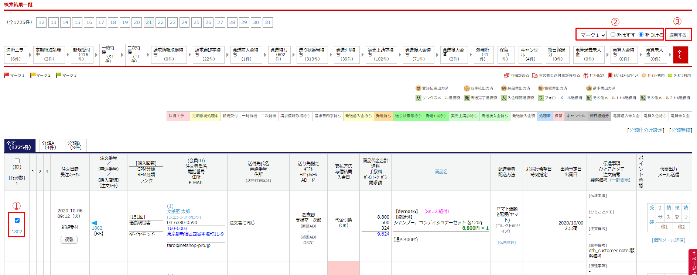Click the 他2 other-mail icon for order 1802
Screen dimensions: 697x275
coord(681,227)
